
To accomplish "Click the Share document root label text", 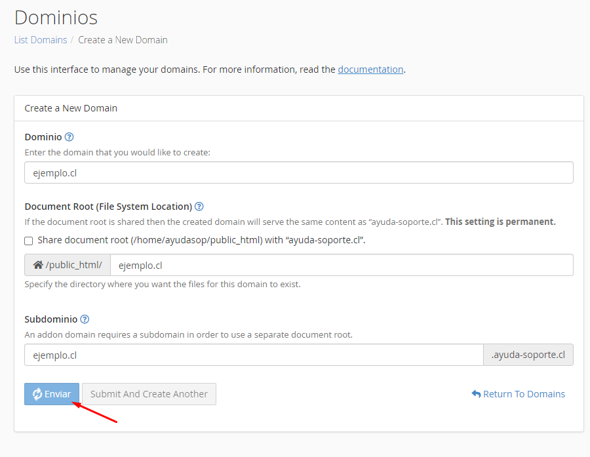I will [x=201, y=240].
